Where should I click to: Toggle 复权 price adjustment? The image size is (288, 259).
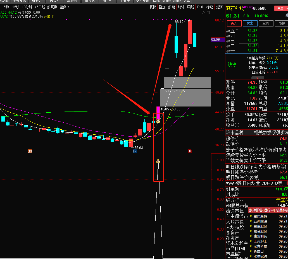(153, 7)
